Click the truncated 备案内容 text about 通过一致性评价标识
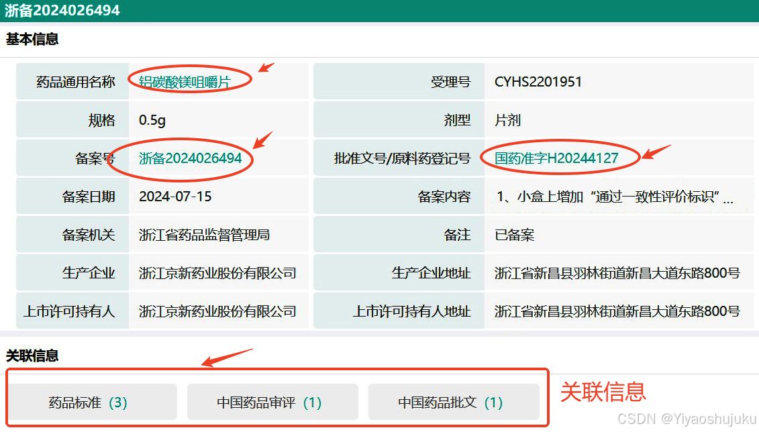Image resolution: width=759 pixels, height=432 pixels. tap(615, 197)
